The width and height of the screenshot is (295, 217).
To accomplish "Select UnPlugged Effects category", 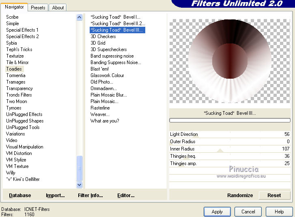I will pos(24,114).
